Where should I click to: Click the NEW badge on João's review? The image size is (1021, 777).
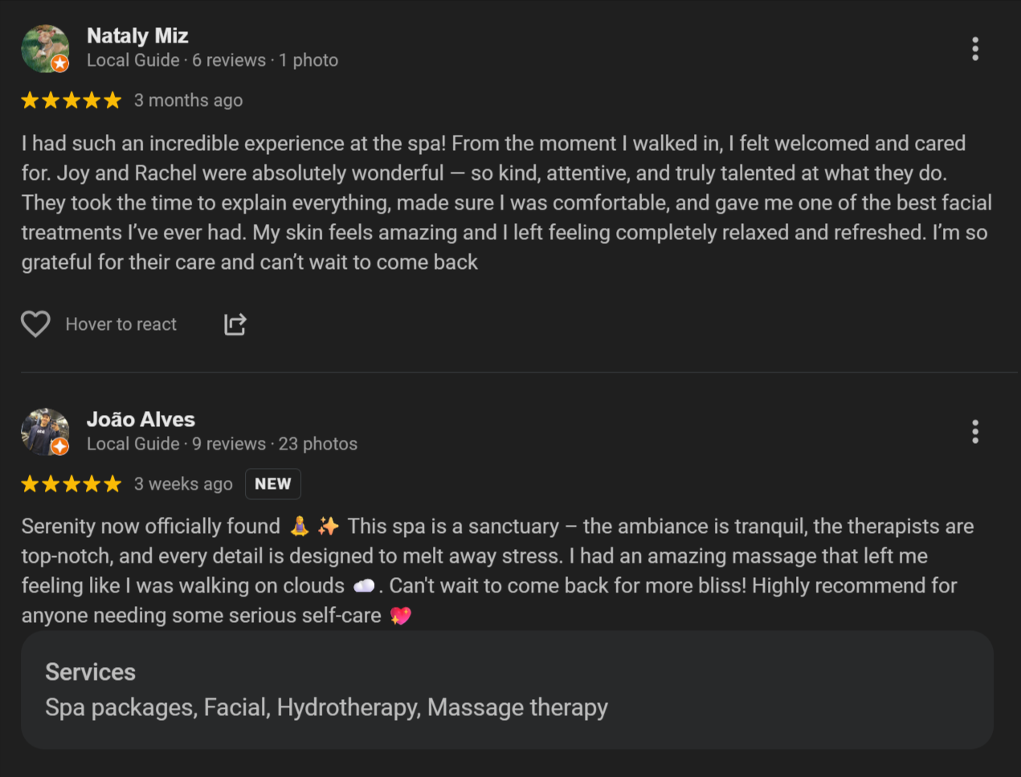[x=273, y=484]
